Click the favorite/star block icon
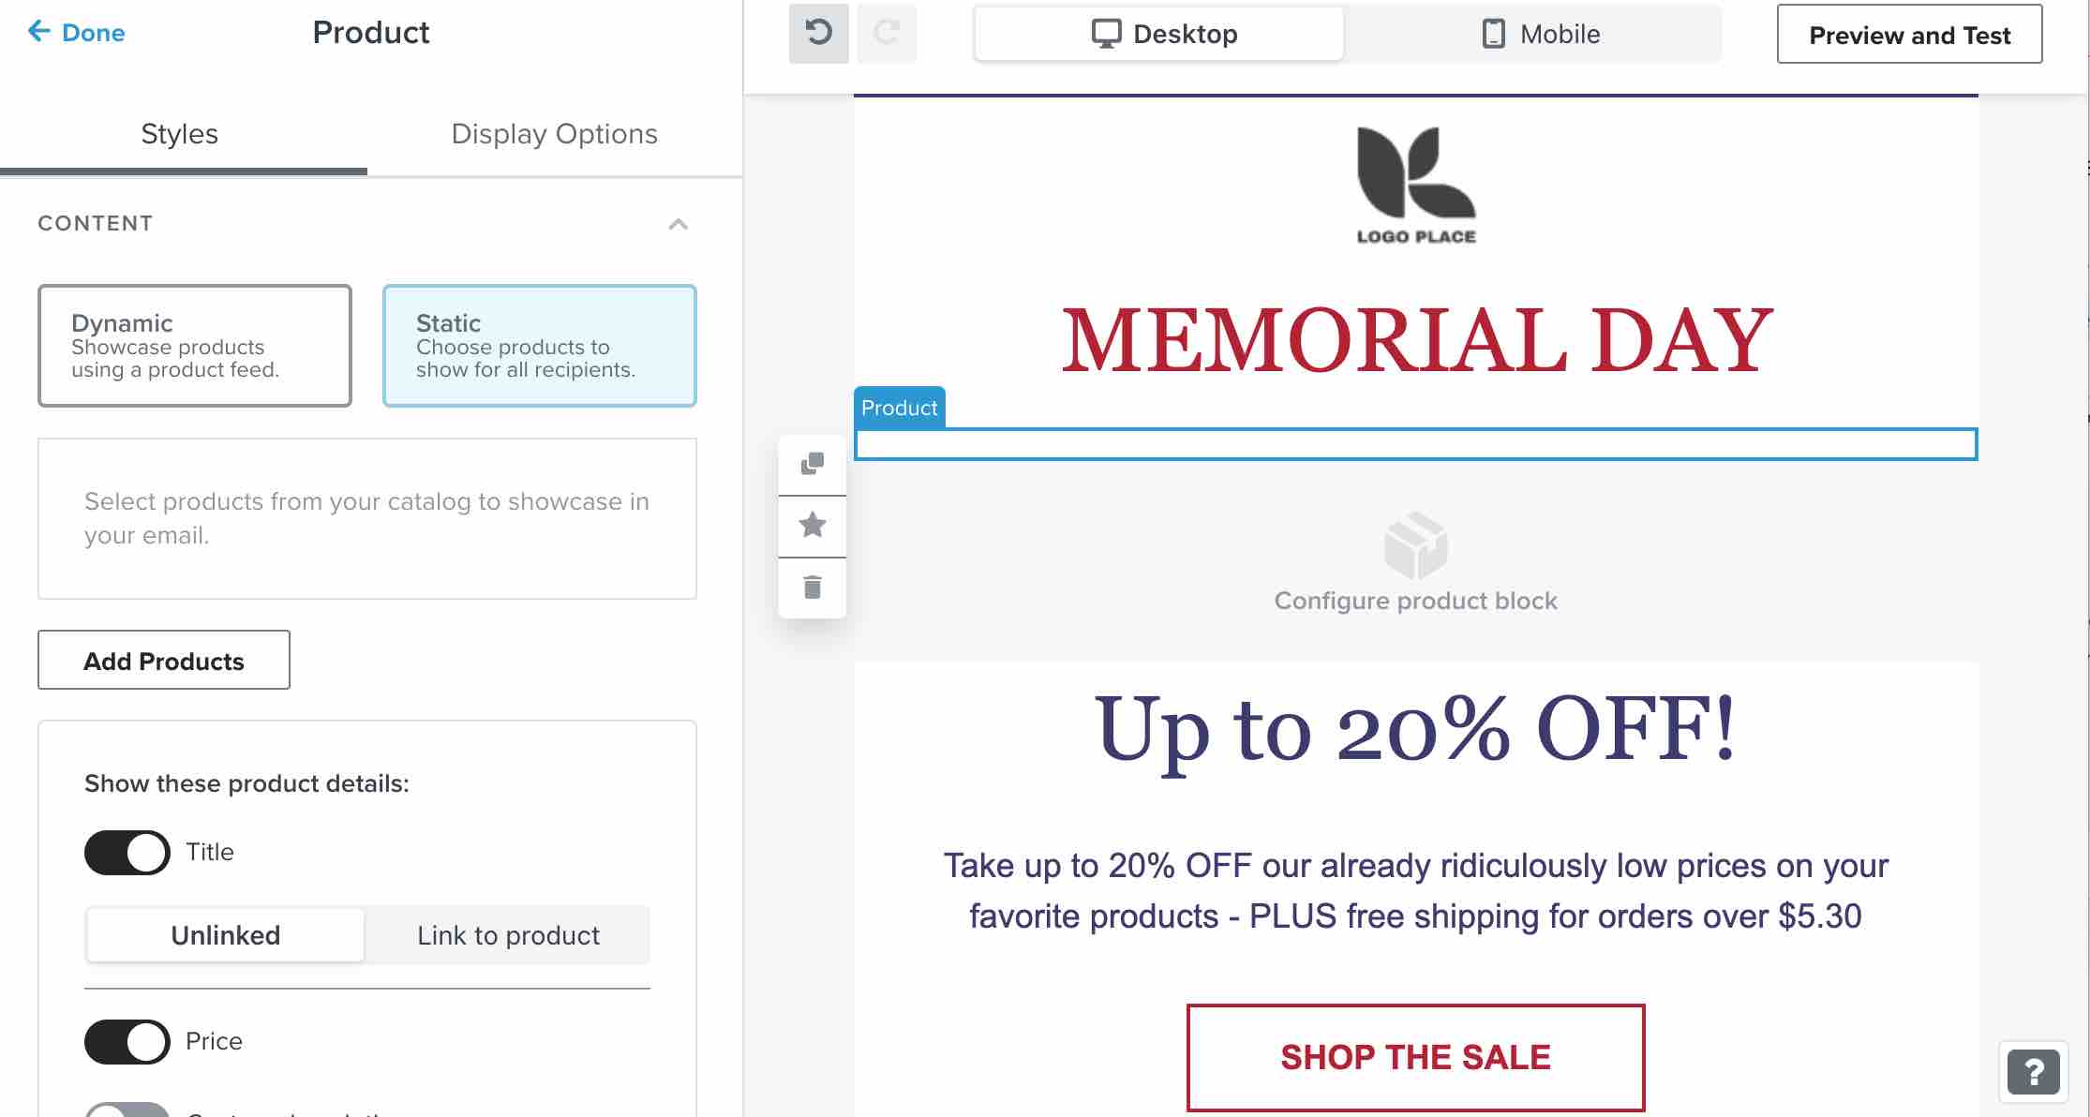This screenshot has width=2090, height=1117. pos(812,526)
